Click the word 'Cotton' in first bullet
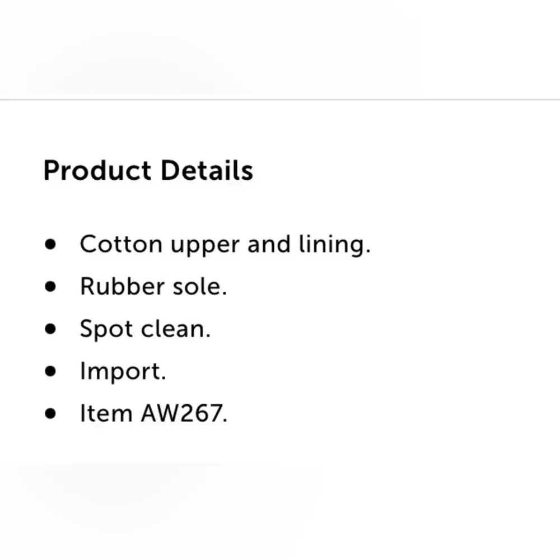Screen dimensions: 560x560 (x=121, y=244)
